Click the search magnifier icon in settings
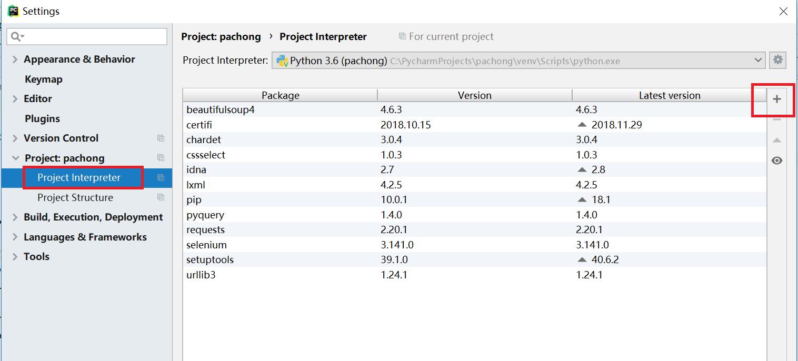The width and height of the screenshot is (798, 361). click(16, 36)
